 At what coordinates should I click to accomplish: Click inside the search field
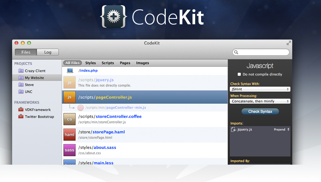261,52
